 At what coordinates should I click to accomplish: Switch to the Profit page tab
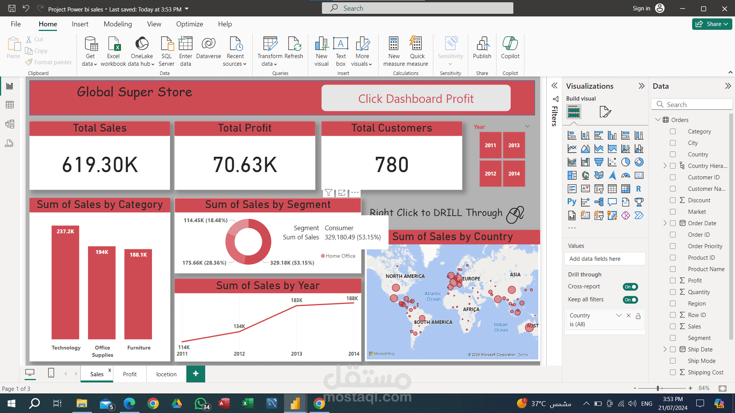tap(130, 374)
